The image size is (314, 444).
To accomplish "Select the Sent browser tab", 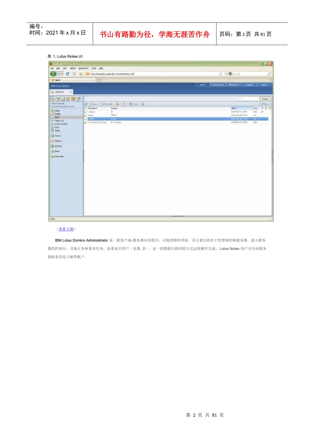I will (72, 80).
